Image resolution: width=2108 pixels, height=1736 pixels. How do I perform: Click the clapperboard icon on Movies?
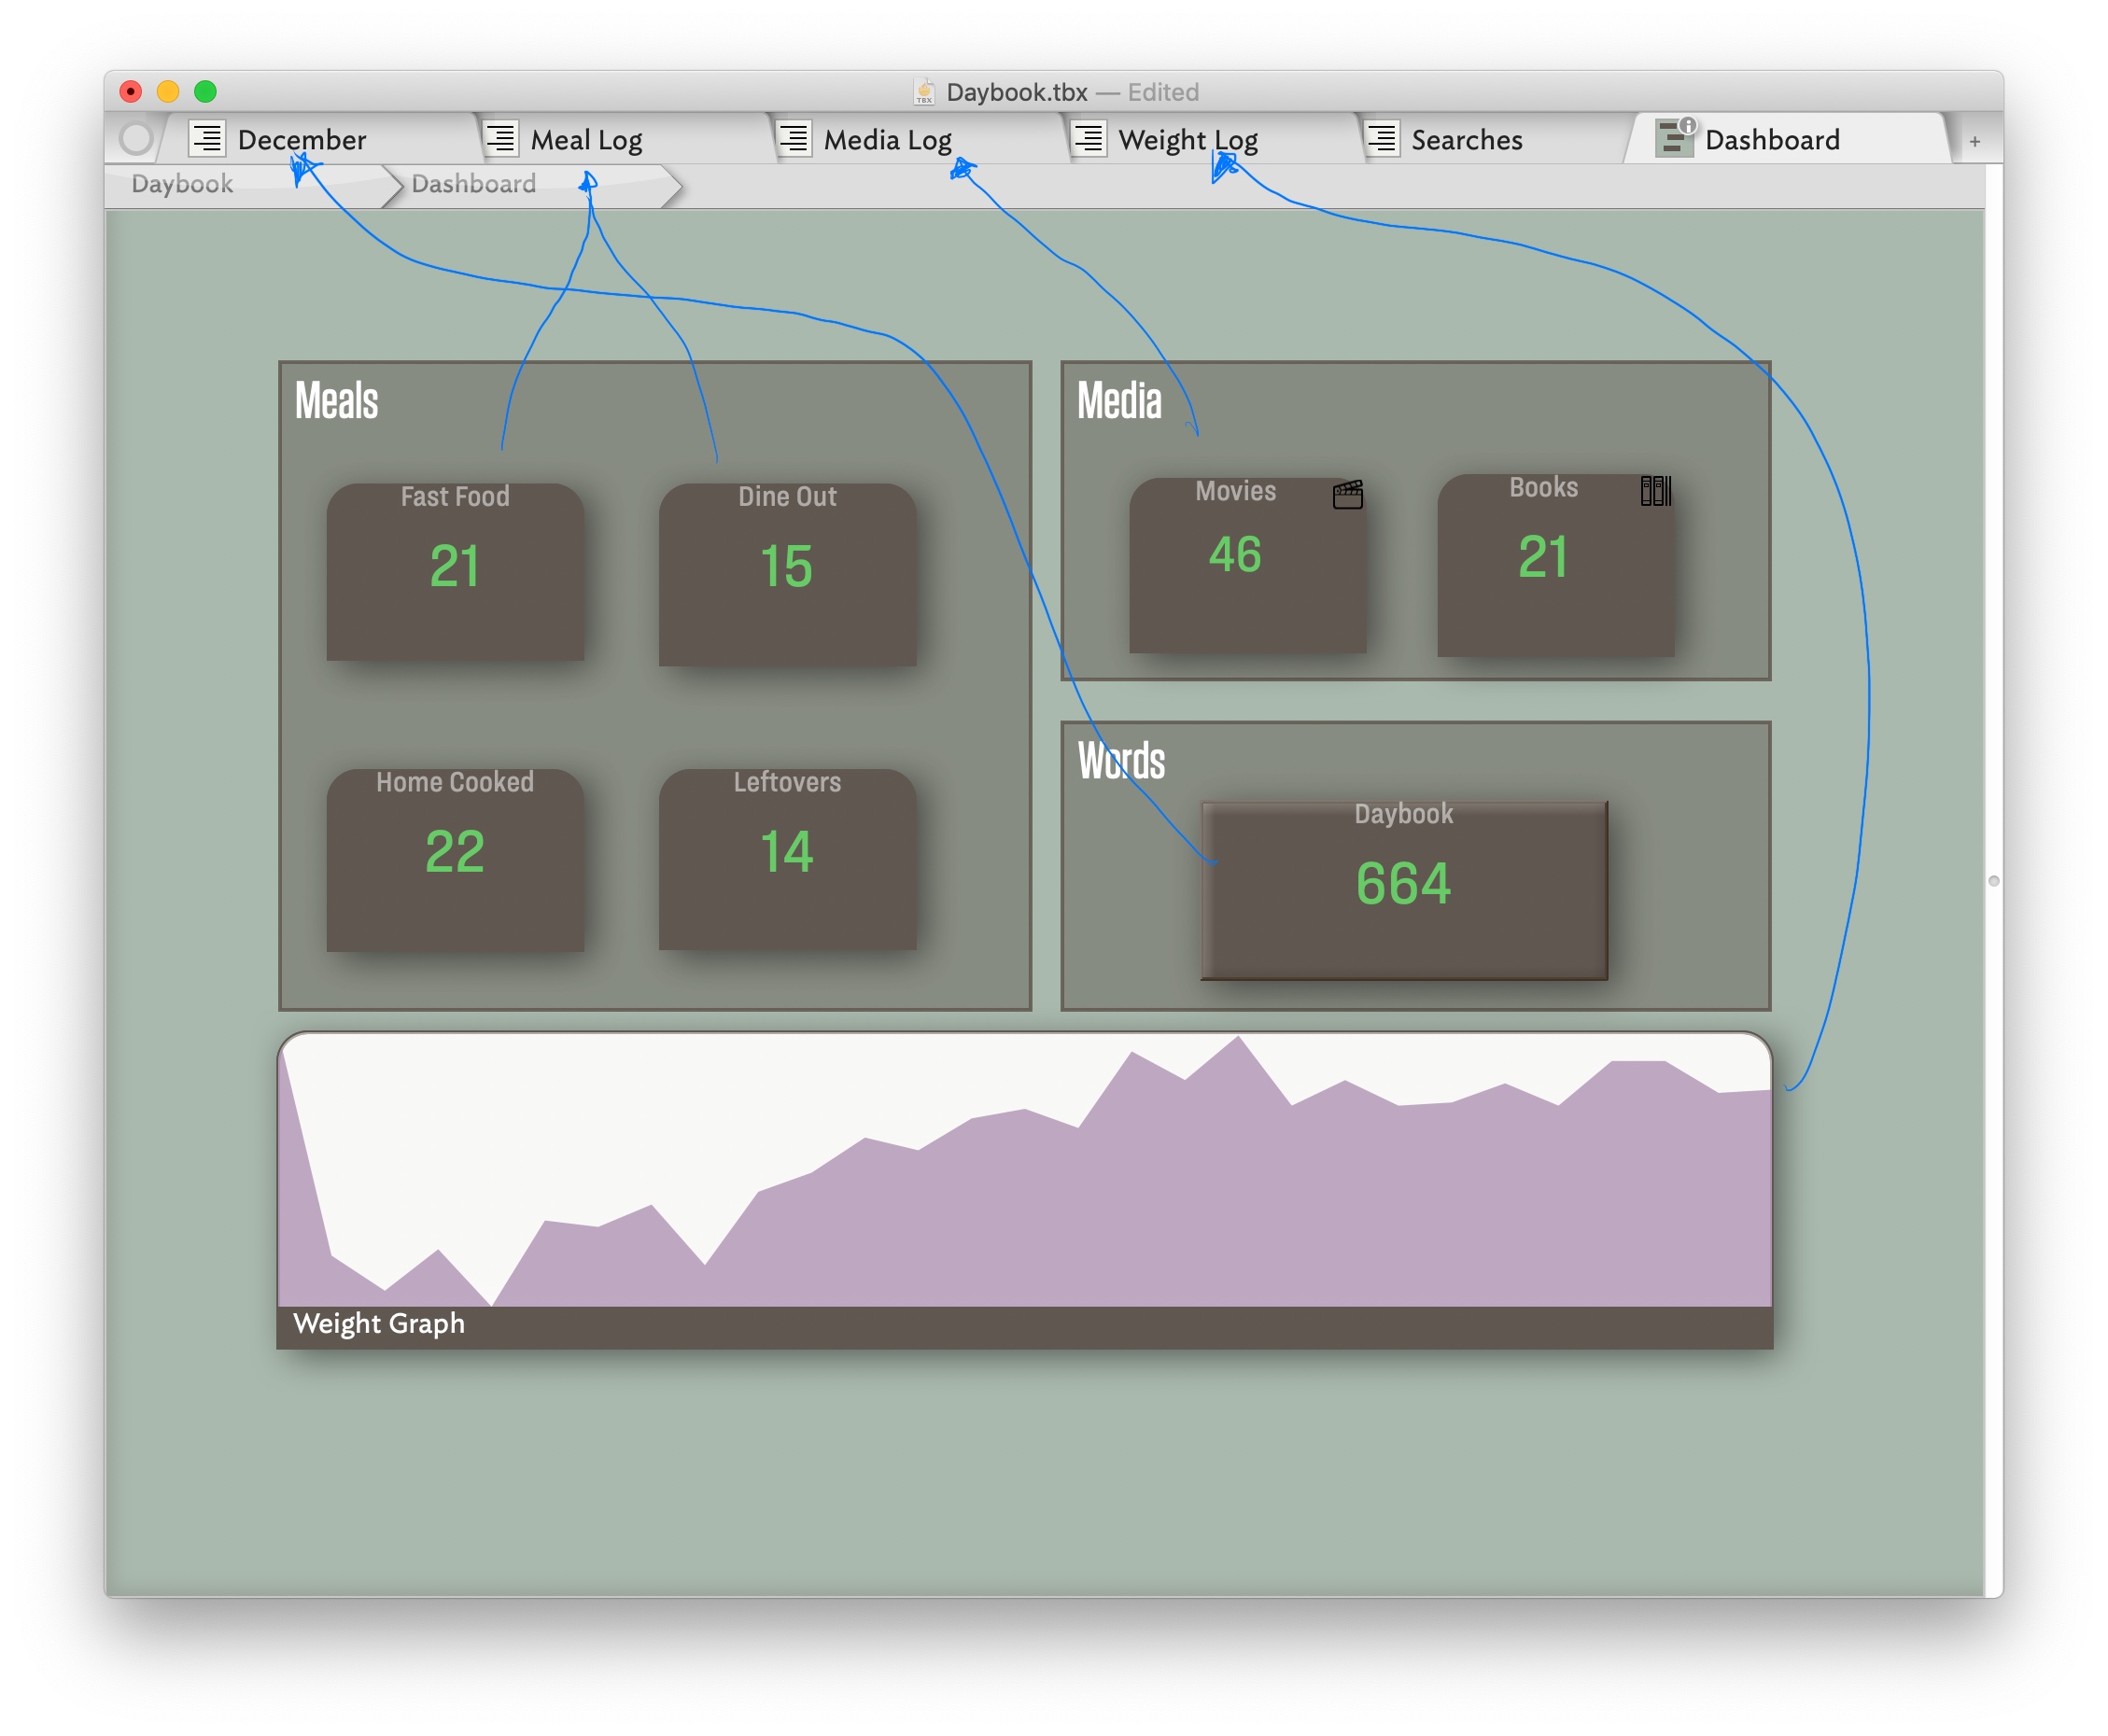tap(1347, 494)
